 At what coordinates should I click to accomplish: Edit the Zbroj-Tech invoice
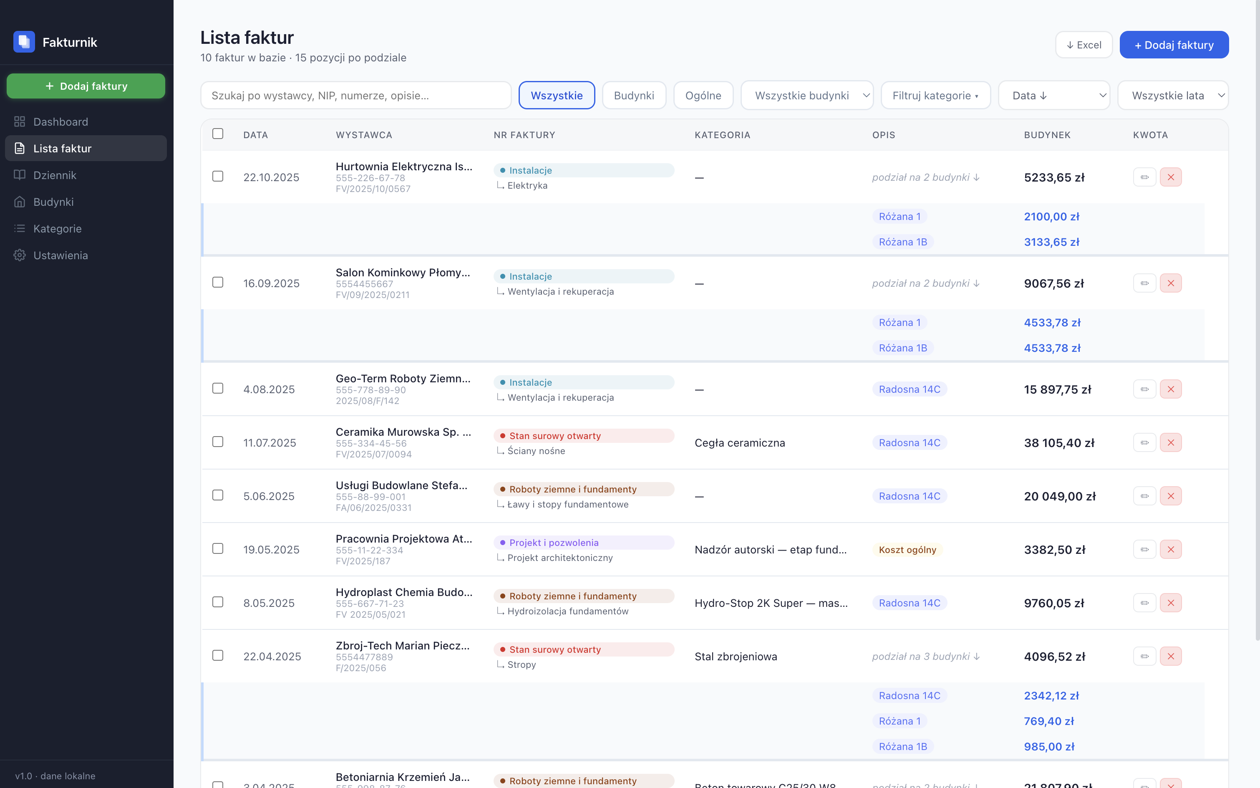pyautogui.click(x=1144, y=657)
